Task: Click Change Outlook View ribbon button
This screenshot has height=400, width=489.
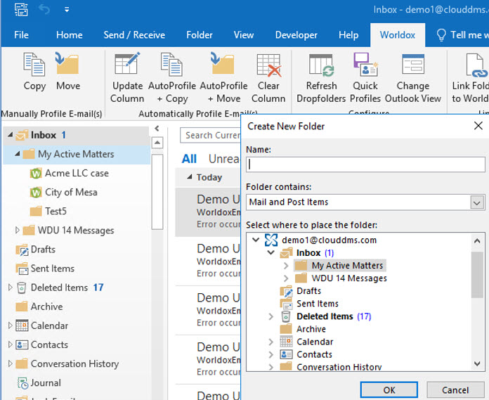Action: 412,78
